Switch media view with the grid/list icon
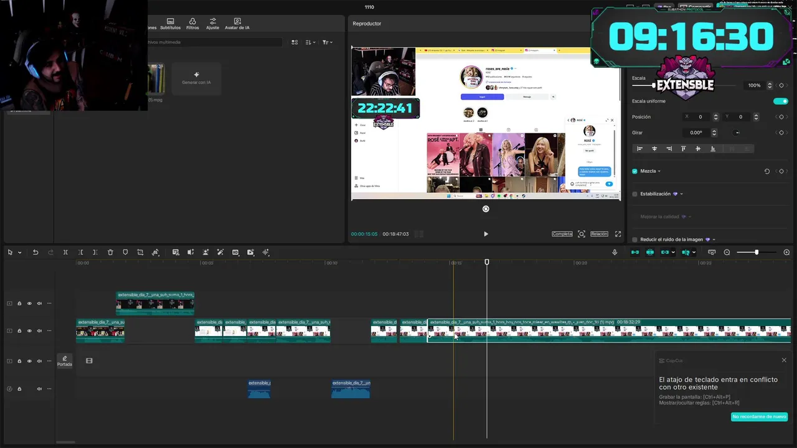The image size is (797, 448). [x=295, y=42]
